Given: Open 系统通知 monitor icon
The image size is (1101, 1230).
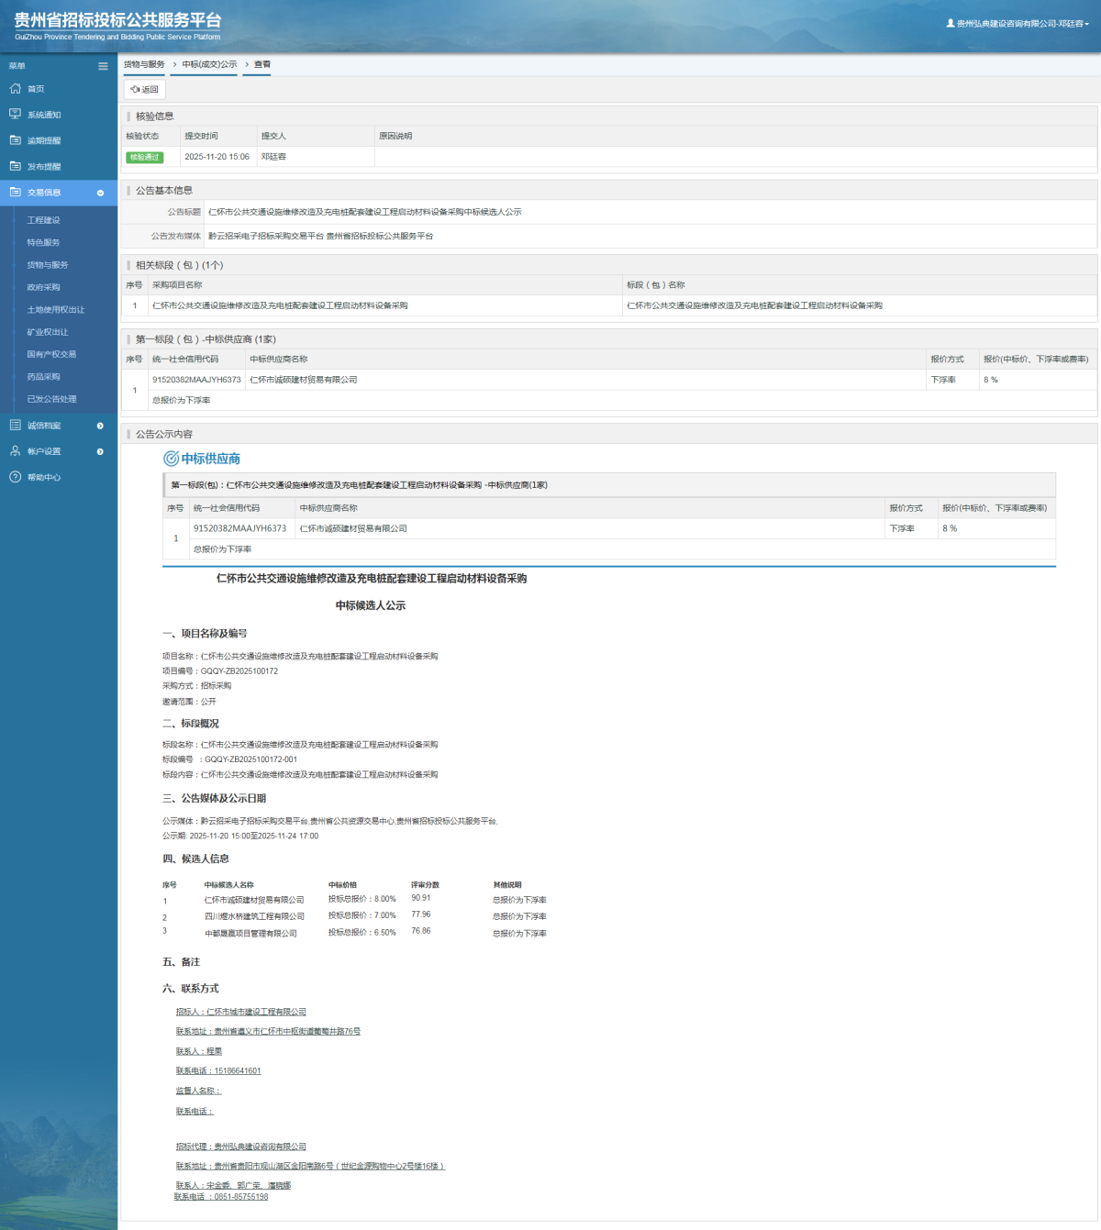Looking at the screenshot, I should pyautogui.click(x=15, y=115).
